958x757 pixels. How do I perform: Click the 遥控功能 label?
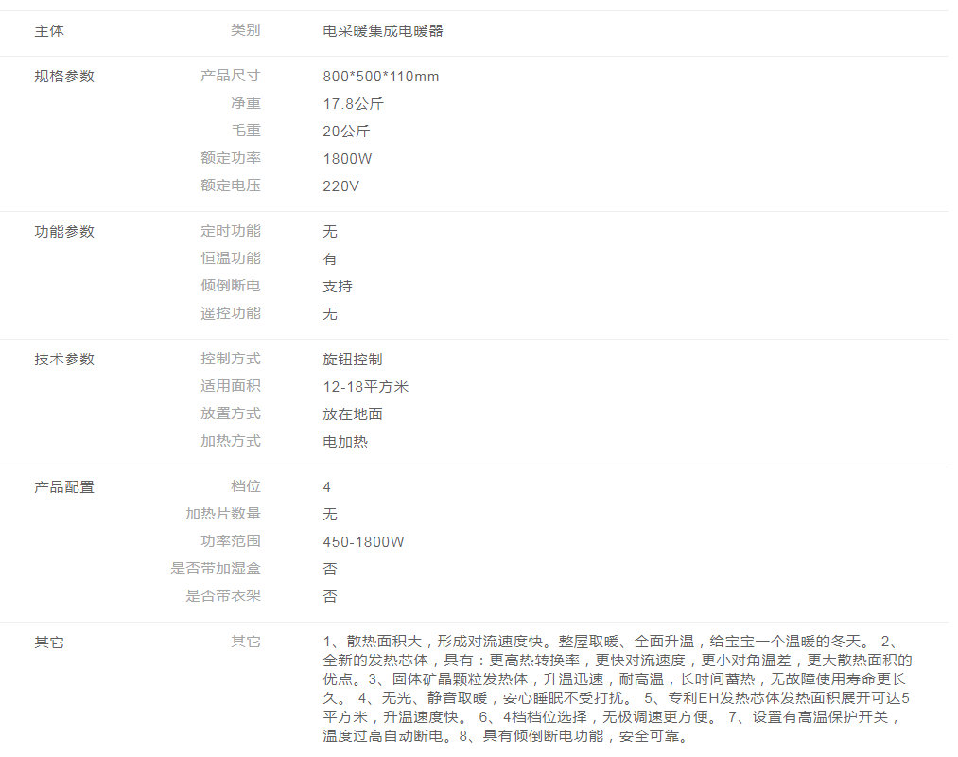coord(230,314)
